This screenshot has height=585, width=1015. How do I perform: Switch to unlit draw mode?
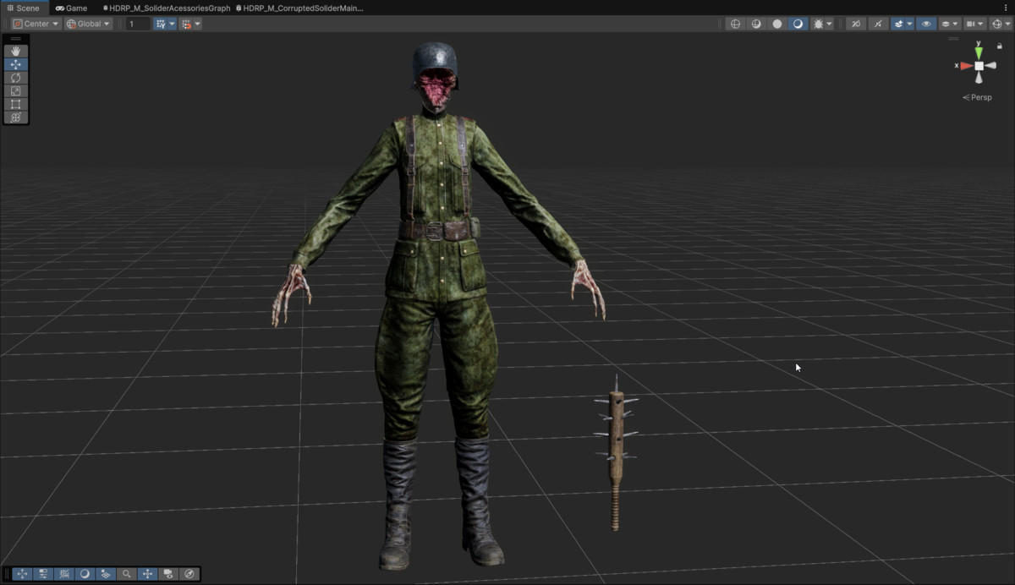click(777, 24)
